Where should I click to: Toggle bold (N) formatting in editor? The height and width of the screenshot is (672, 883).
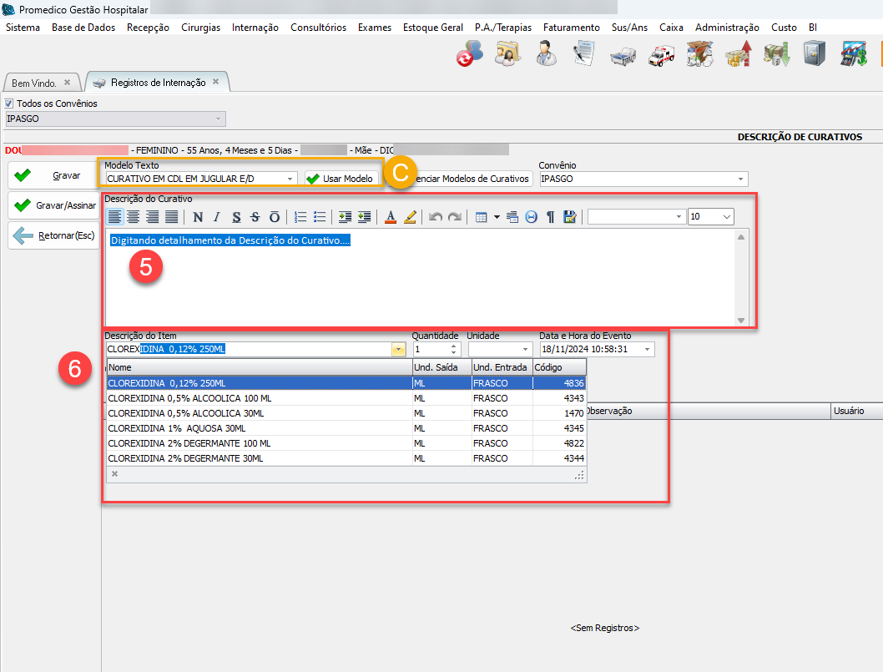pyautogui.click(x=198, y=217)
